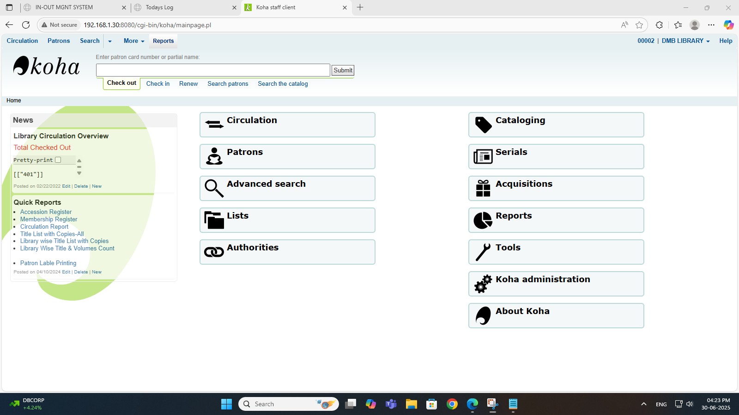The image size is (739, 415).
Task: Open Google Chrome from the taskbar
Action: click(x=452, y=404)
